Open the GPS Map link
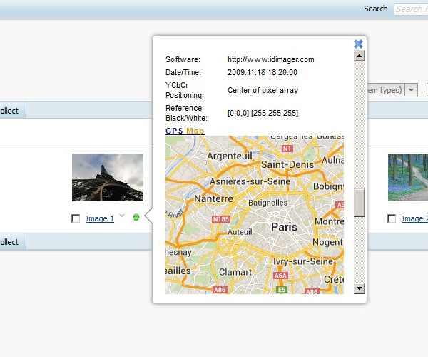The height and width of the screenshot is (357, 428). 185,131
